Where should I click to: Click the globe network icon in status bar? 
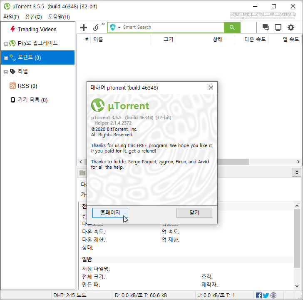click(x=273, y=295)
